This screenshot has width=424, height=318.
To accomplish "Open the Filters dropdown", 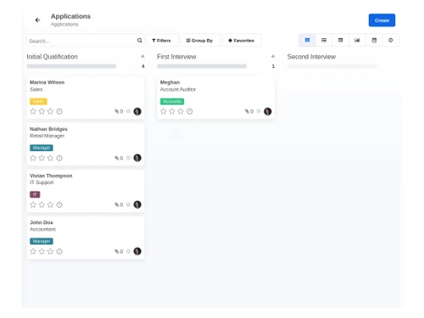I will (x=161, y=41).
